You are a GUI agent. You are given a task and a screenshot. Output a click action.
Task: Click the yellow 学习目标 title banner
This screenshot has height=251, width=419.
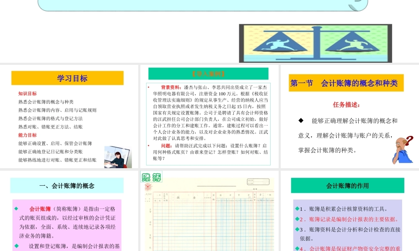[68, 78]
